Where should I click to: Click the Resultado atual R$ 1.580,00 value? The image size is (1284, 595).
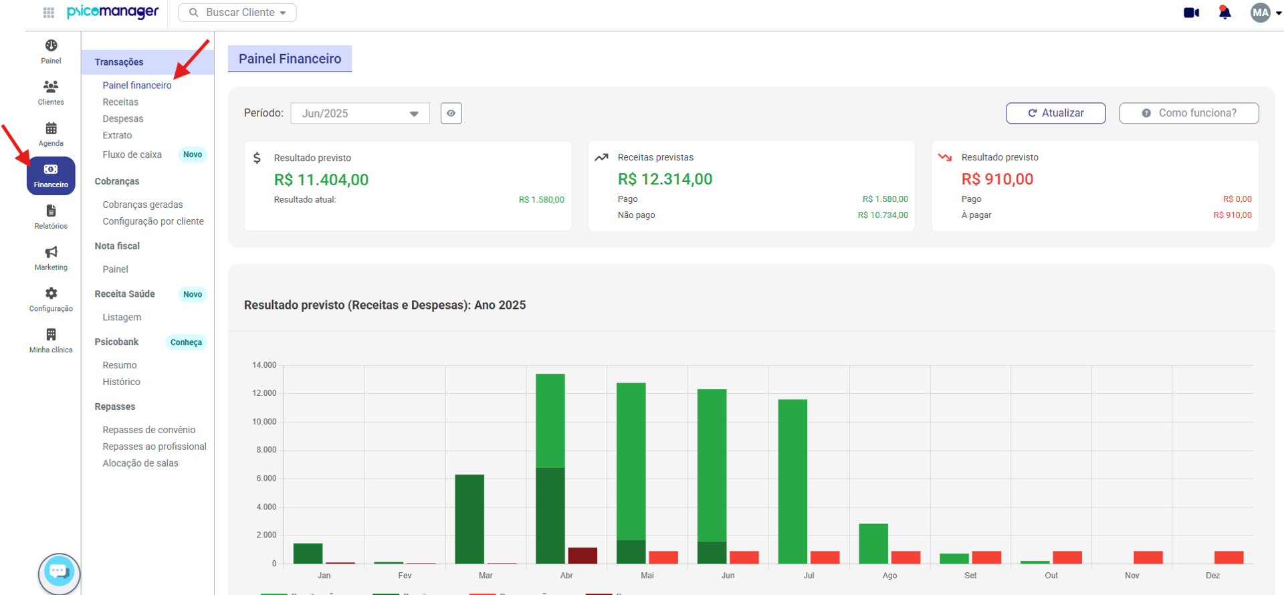tap(542, 200)
